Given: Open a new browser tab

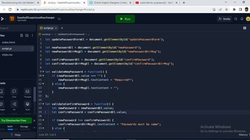Looking at the screenshot, I should coord(184,3).
